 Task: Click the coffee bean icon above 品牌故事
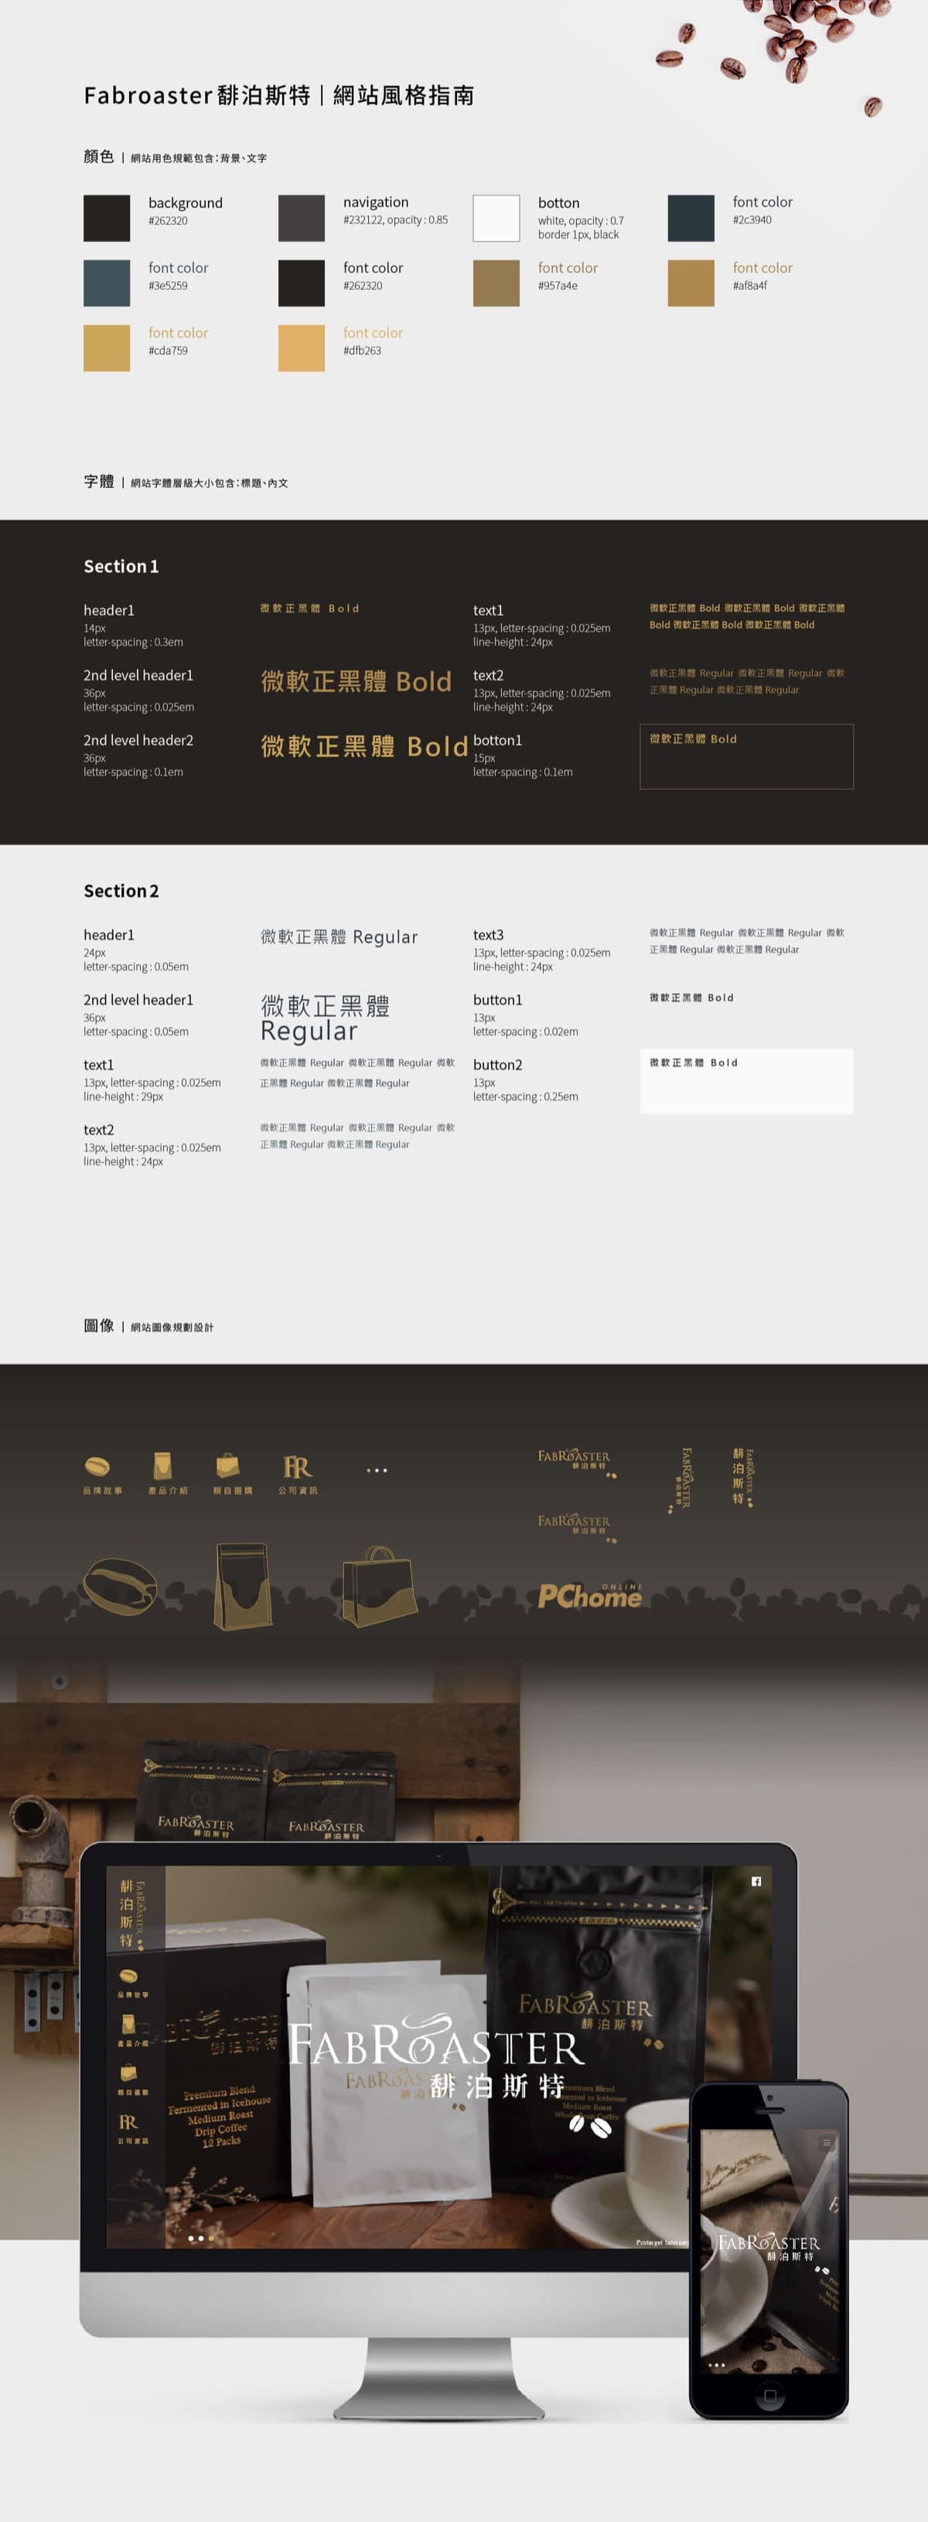tap(97, 1466)
